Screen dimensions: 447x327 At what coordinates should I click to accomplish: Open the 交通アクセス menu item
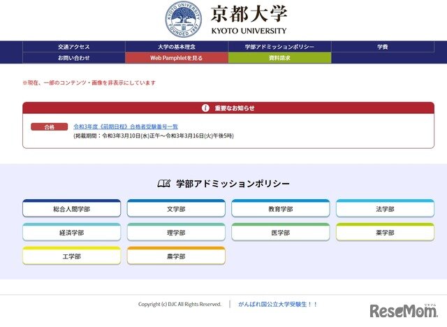point(74,47)
